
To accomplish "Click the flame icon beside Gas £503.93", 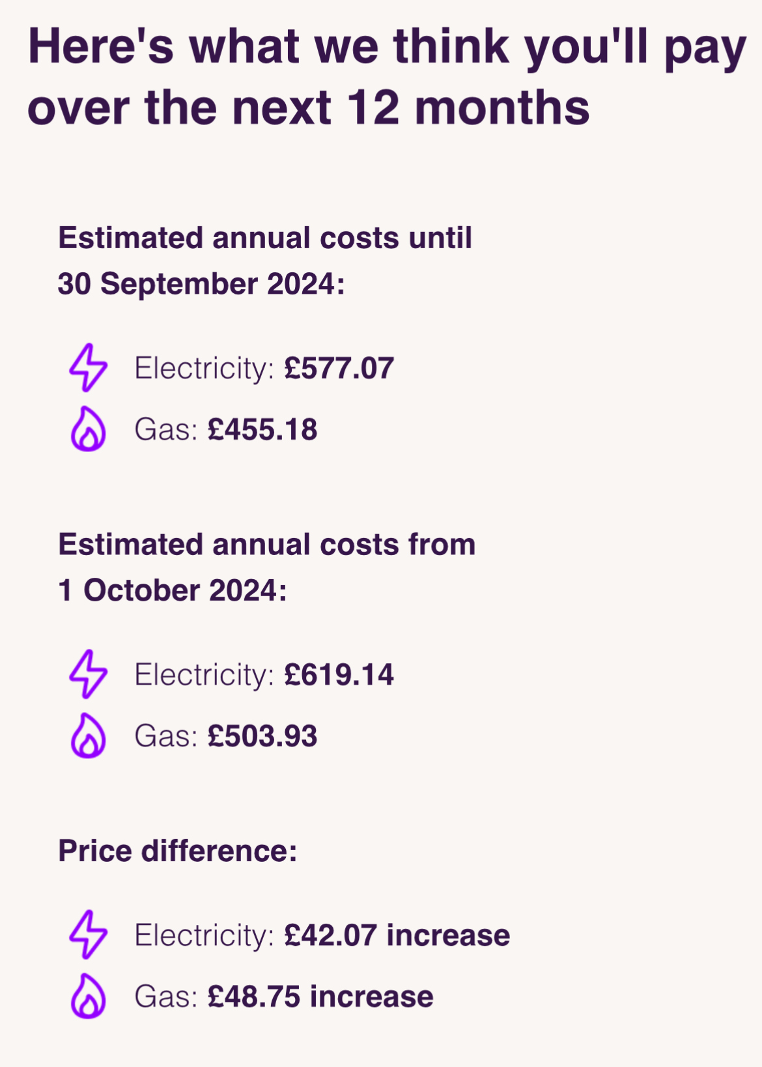I will coord(88,735).
